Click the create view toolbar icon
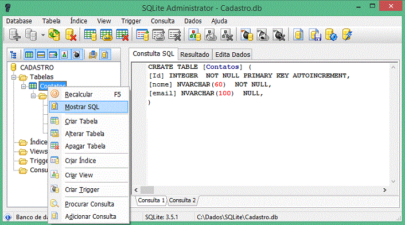 pyautogui.click(x=195, y=34)
